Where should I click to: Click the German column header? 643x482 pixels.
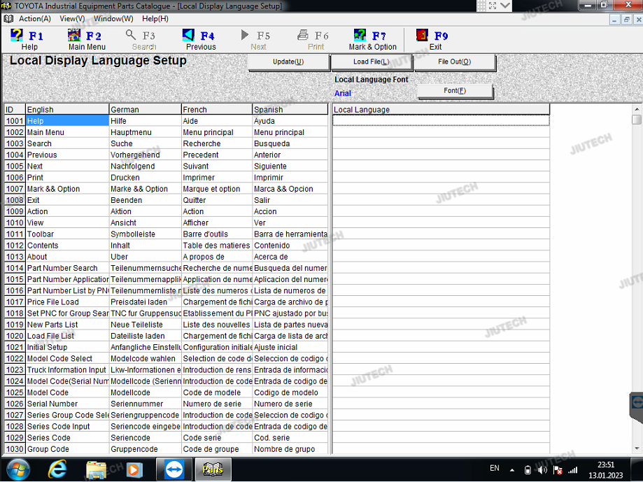[145, 109]
